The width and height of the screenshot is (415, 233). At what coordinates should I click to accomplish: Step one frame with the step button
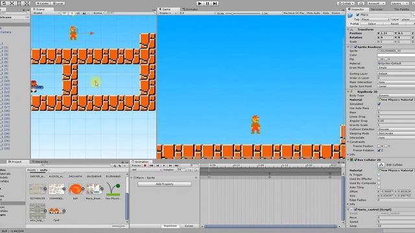click(215, 3)
